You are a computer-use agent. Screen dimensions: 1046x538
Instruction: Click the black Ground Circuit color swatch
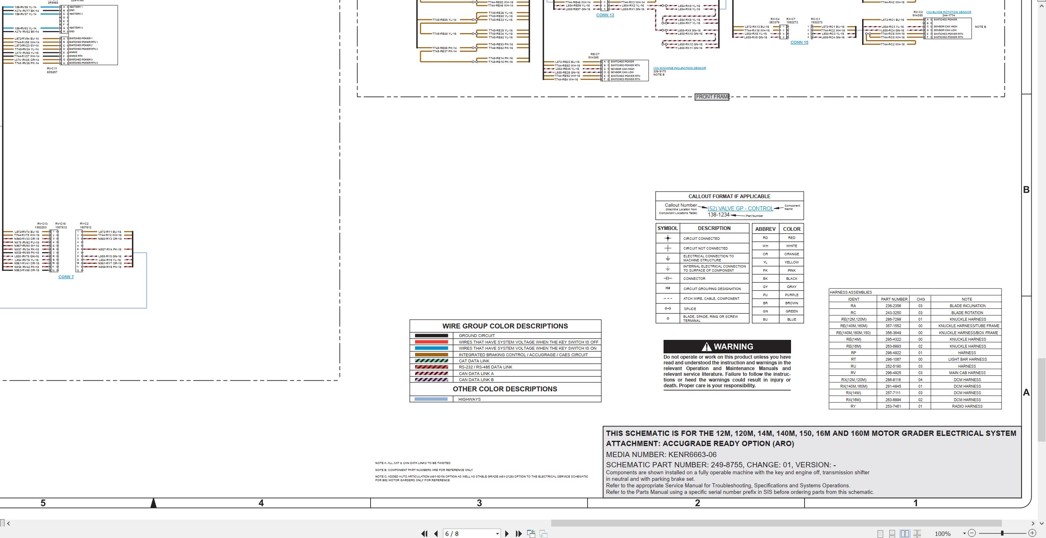[x=431, y=336]
